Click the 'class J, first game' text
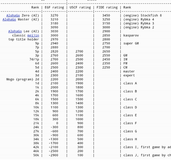Image resolution: width=171 pixels, height=160 pixels. pyautogui.click(x=142, y=155)
